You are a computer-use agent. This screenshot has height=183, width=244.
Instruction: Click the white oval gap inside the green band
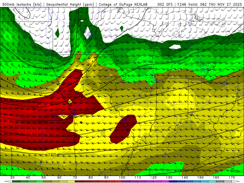pyautogui.click(x=175, y=47)
